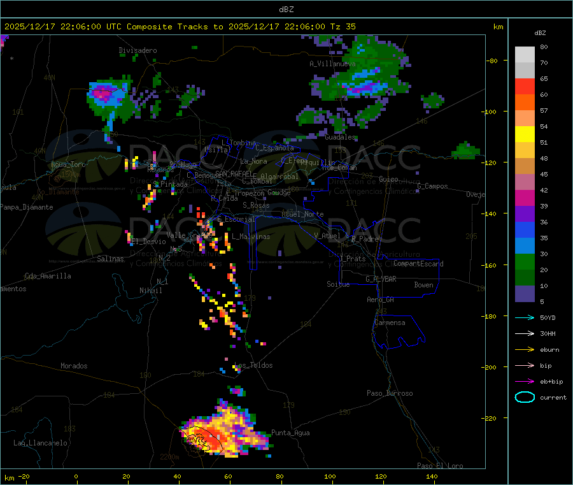Click the 'Soitue' place label

[x=338, y=284]
